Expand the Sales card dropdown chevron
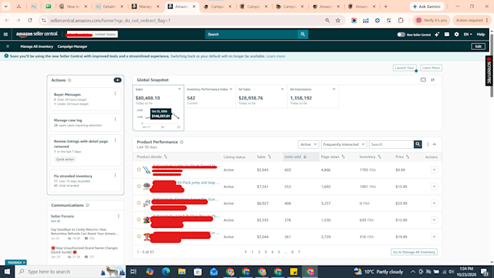This screenshot has height=278, width=494. point(179,89)
